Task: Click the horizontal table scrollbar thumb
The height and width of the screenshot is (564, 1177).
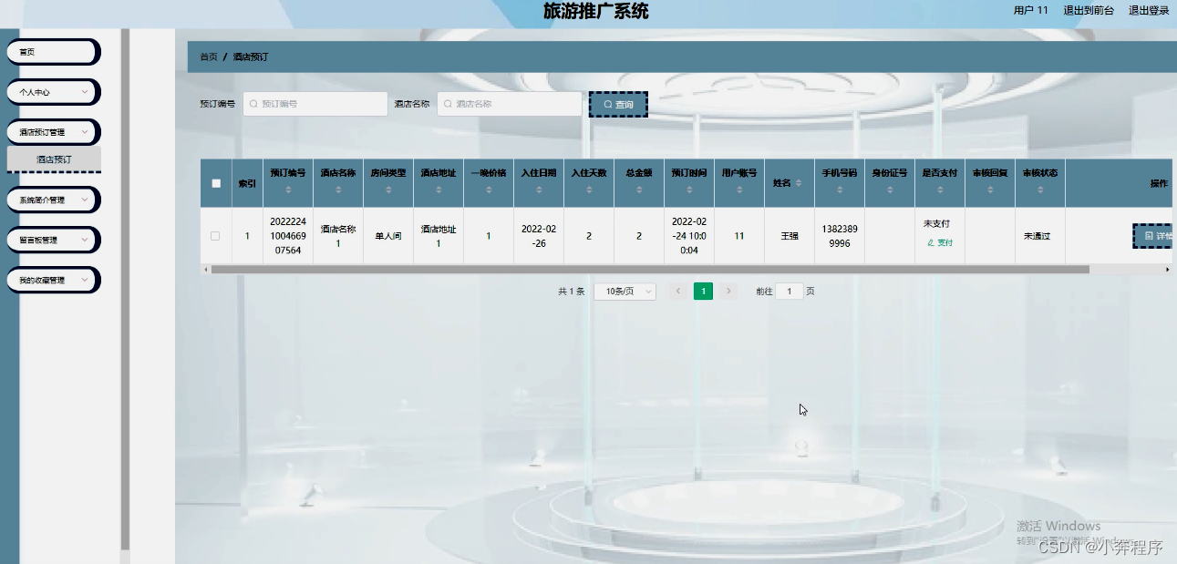Action: tap(650, 270)
